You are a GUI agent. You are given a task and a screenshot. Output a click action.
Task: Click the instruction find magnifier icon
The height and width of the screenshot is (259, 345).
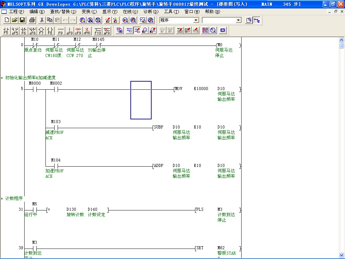tap(90, 20)
